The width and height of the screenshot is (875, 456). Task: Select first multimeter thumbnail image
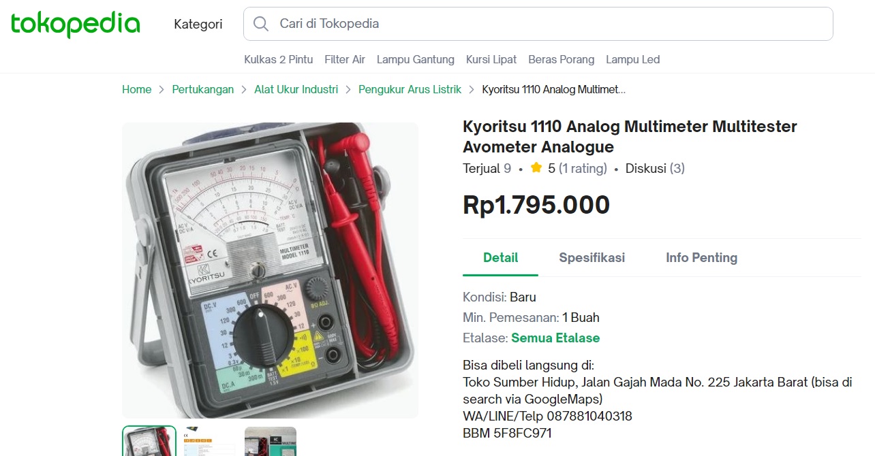click(x=149, y=441)
